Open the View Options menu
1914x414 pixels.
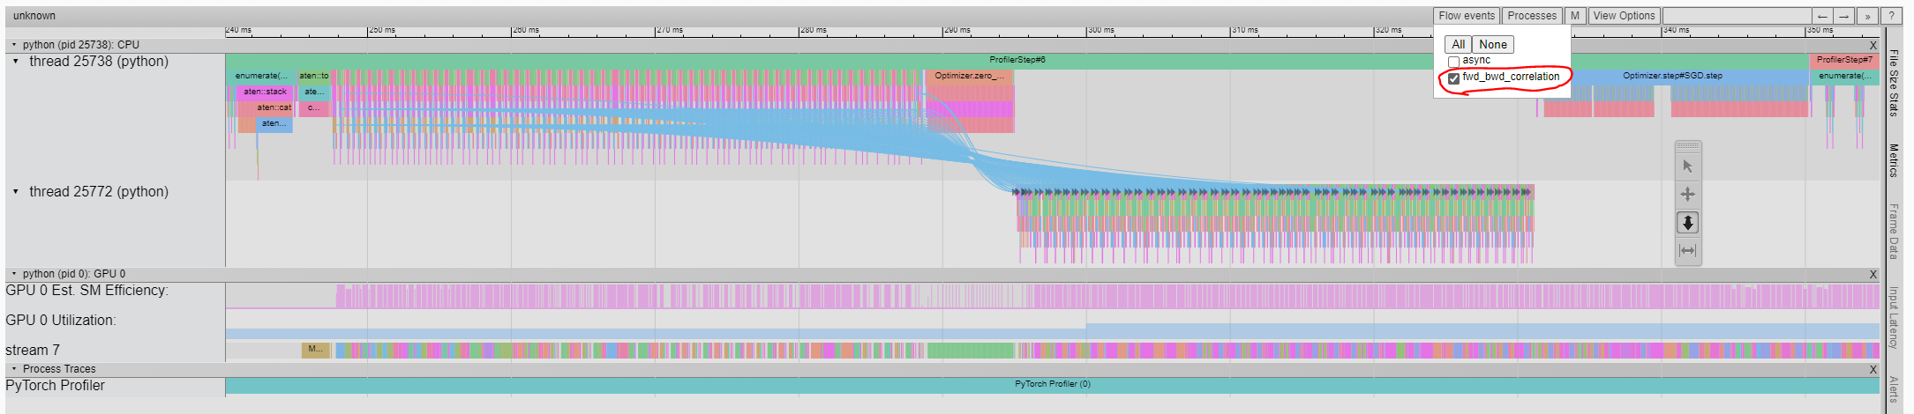[x=1624, y=16]
